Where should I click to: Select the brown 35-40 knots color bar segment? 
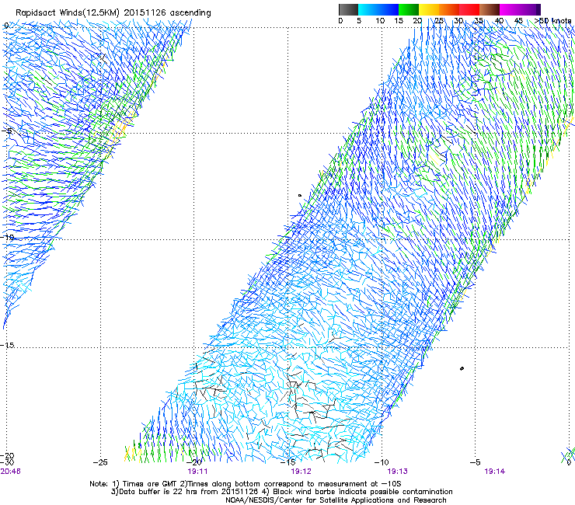tap(490, 9)
